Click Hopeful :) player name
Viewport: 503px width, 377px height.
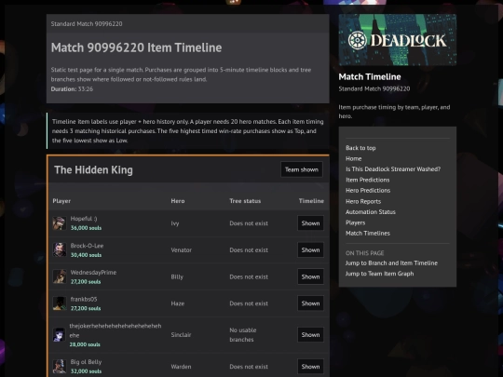coord(84,219)
